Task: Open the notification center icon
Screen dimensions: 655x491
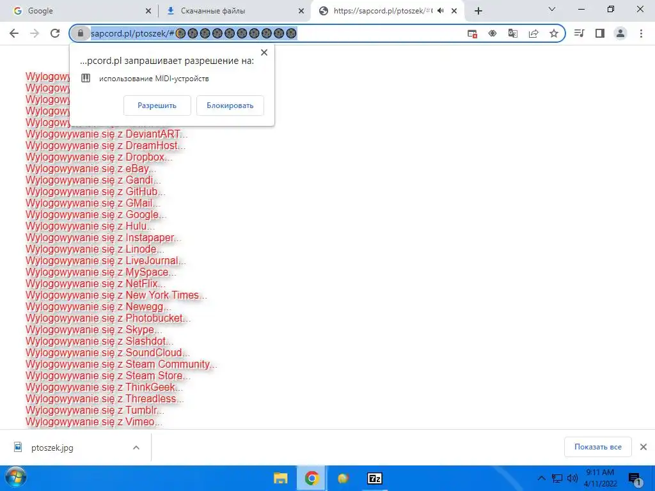Action: click(x=635, y=479)
